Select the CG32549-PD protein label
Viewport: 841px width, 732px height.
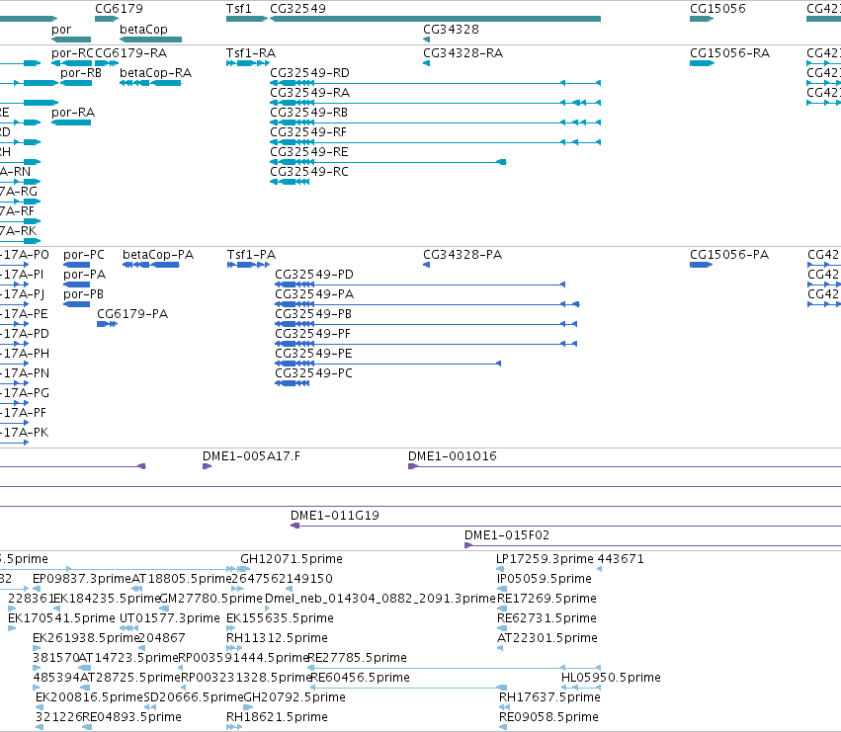[313, 275]
